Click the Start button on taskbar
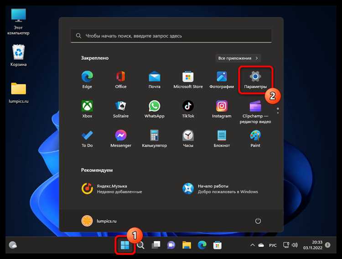This screenshot has width=342, height=259. pyautogui.click(x=125, y=245)
